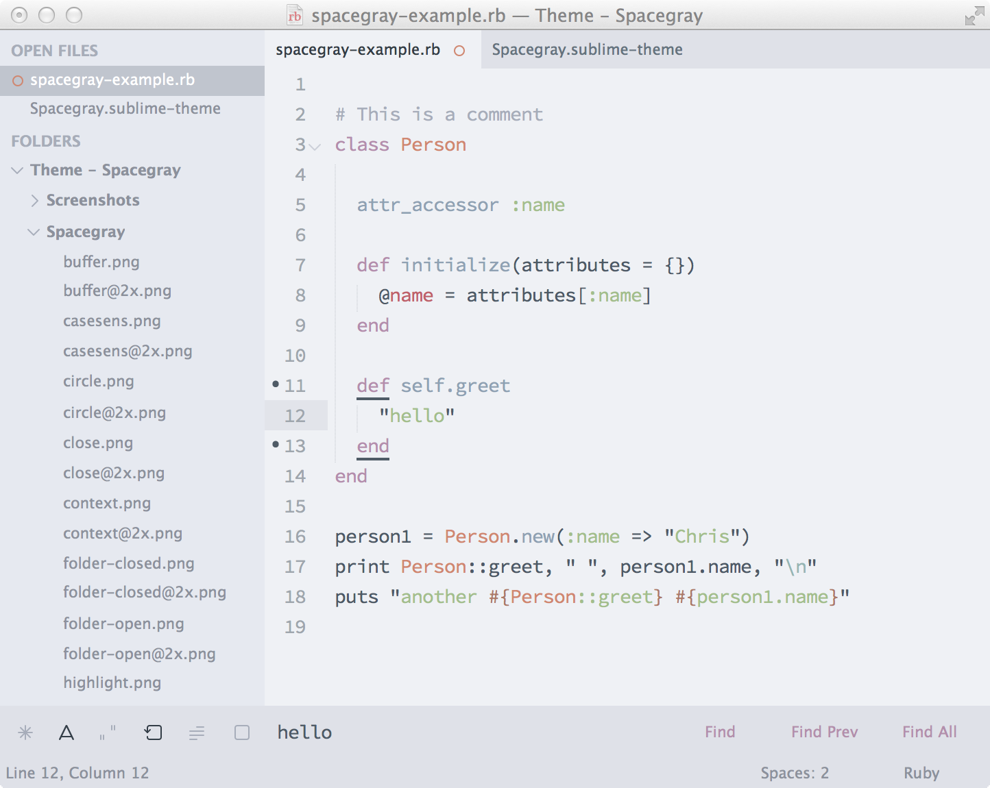Fold the class Person block arrow on line 3
The width and height of the screenshot is (990, 788).
315,147
